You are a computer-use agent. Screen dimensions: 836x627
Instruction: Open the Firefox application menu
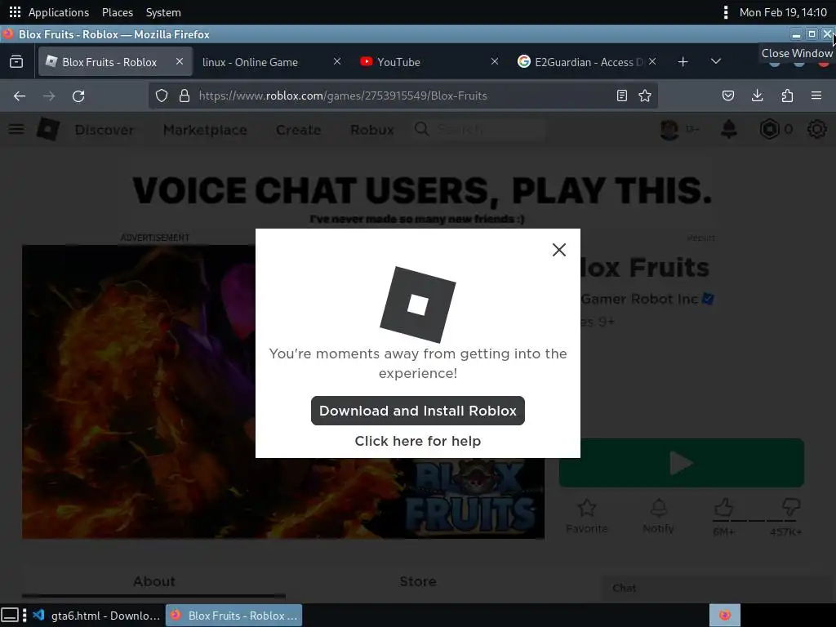point(816,96)
